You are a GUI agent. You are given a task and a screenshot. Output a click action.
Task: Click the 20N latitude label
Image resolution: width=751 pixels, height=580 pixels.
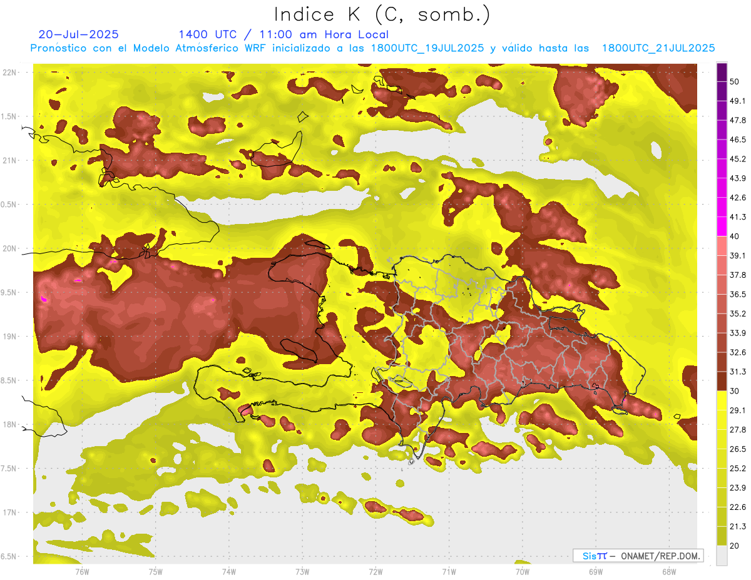coord(10,248)
